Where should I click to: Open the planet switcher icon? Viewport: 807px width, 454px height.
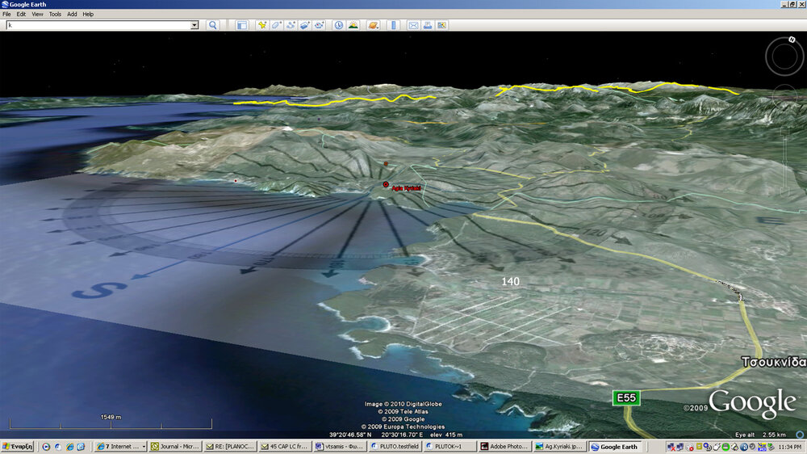373,25
